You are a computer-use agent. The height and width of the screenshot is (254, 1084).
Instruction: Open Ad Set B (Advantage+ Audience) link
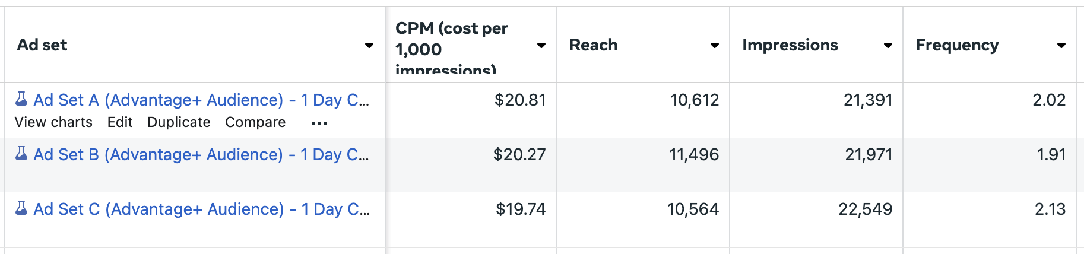(x=201, y=154)
